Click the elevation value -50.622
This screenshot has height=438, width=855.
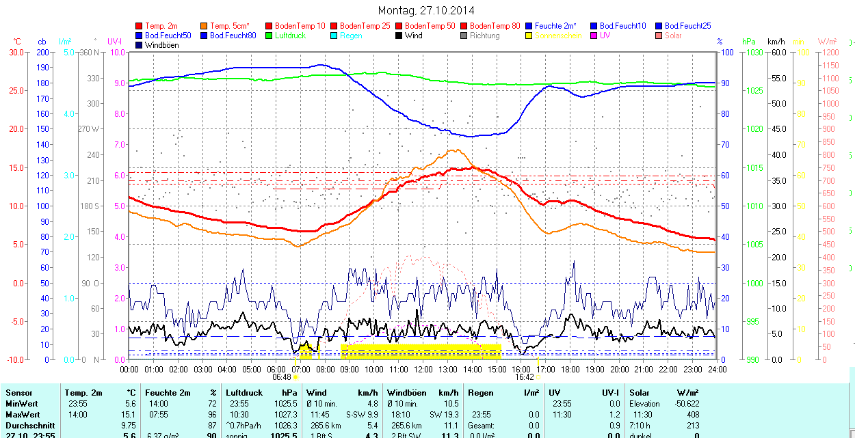[x=686, y=404]
